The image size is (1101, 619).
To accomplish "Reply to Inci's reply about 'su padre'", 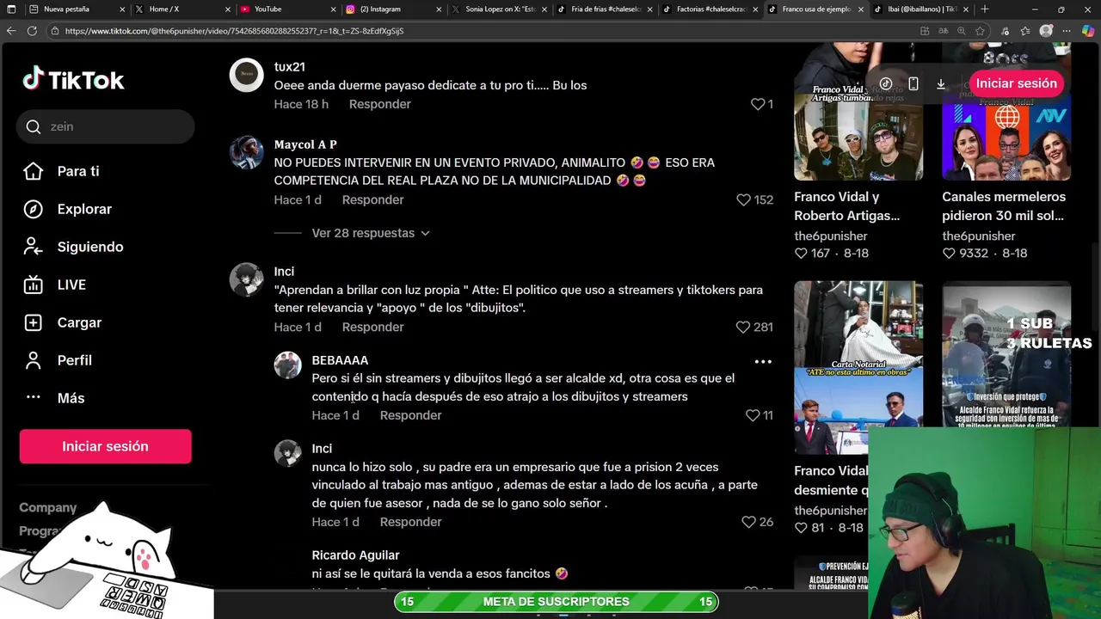I will coord(410,522).
